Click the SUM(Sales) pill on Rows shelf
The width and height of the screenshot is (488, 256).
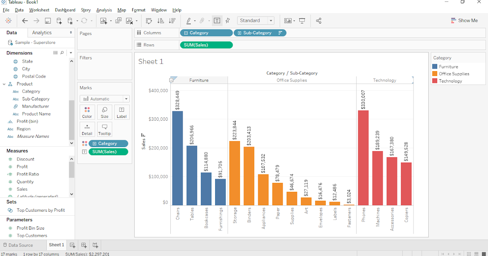pyautogui.click(x=206, y=45)
